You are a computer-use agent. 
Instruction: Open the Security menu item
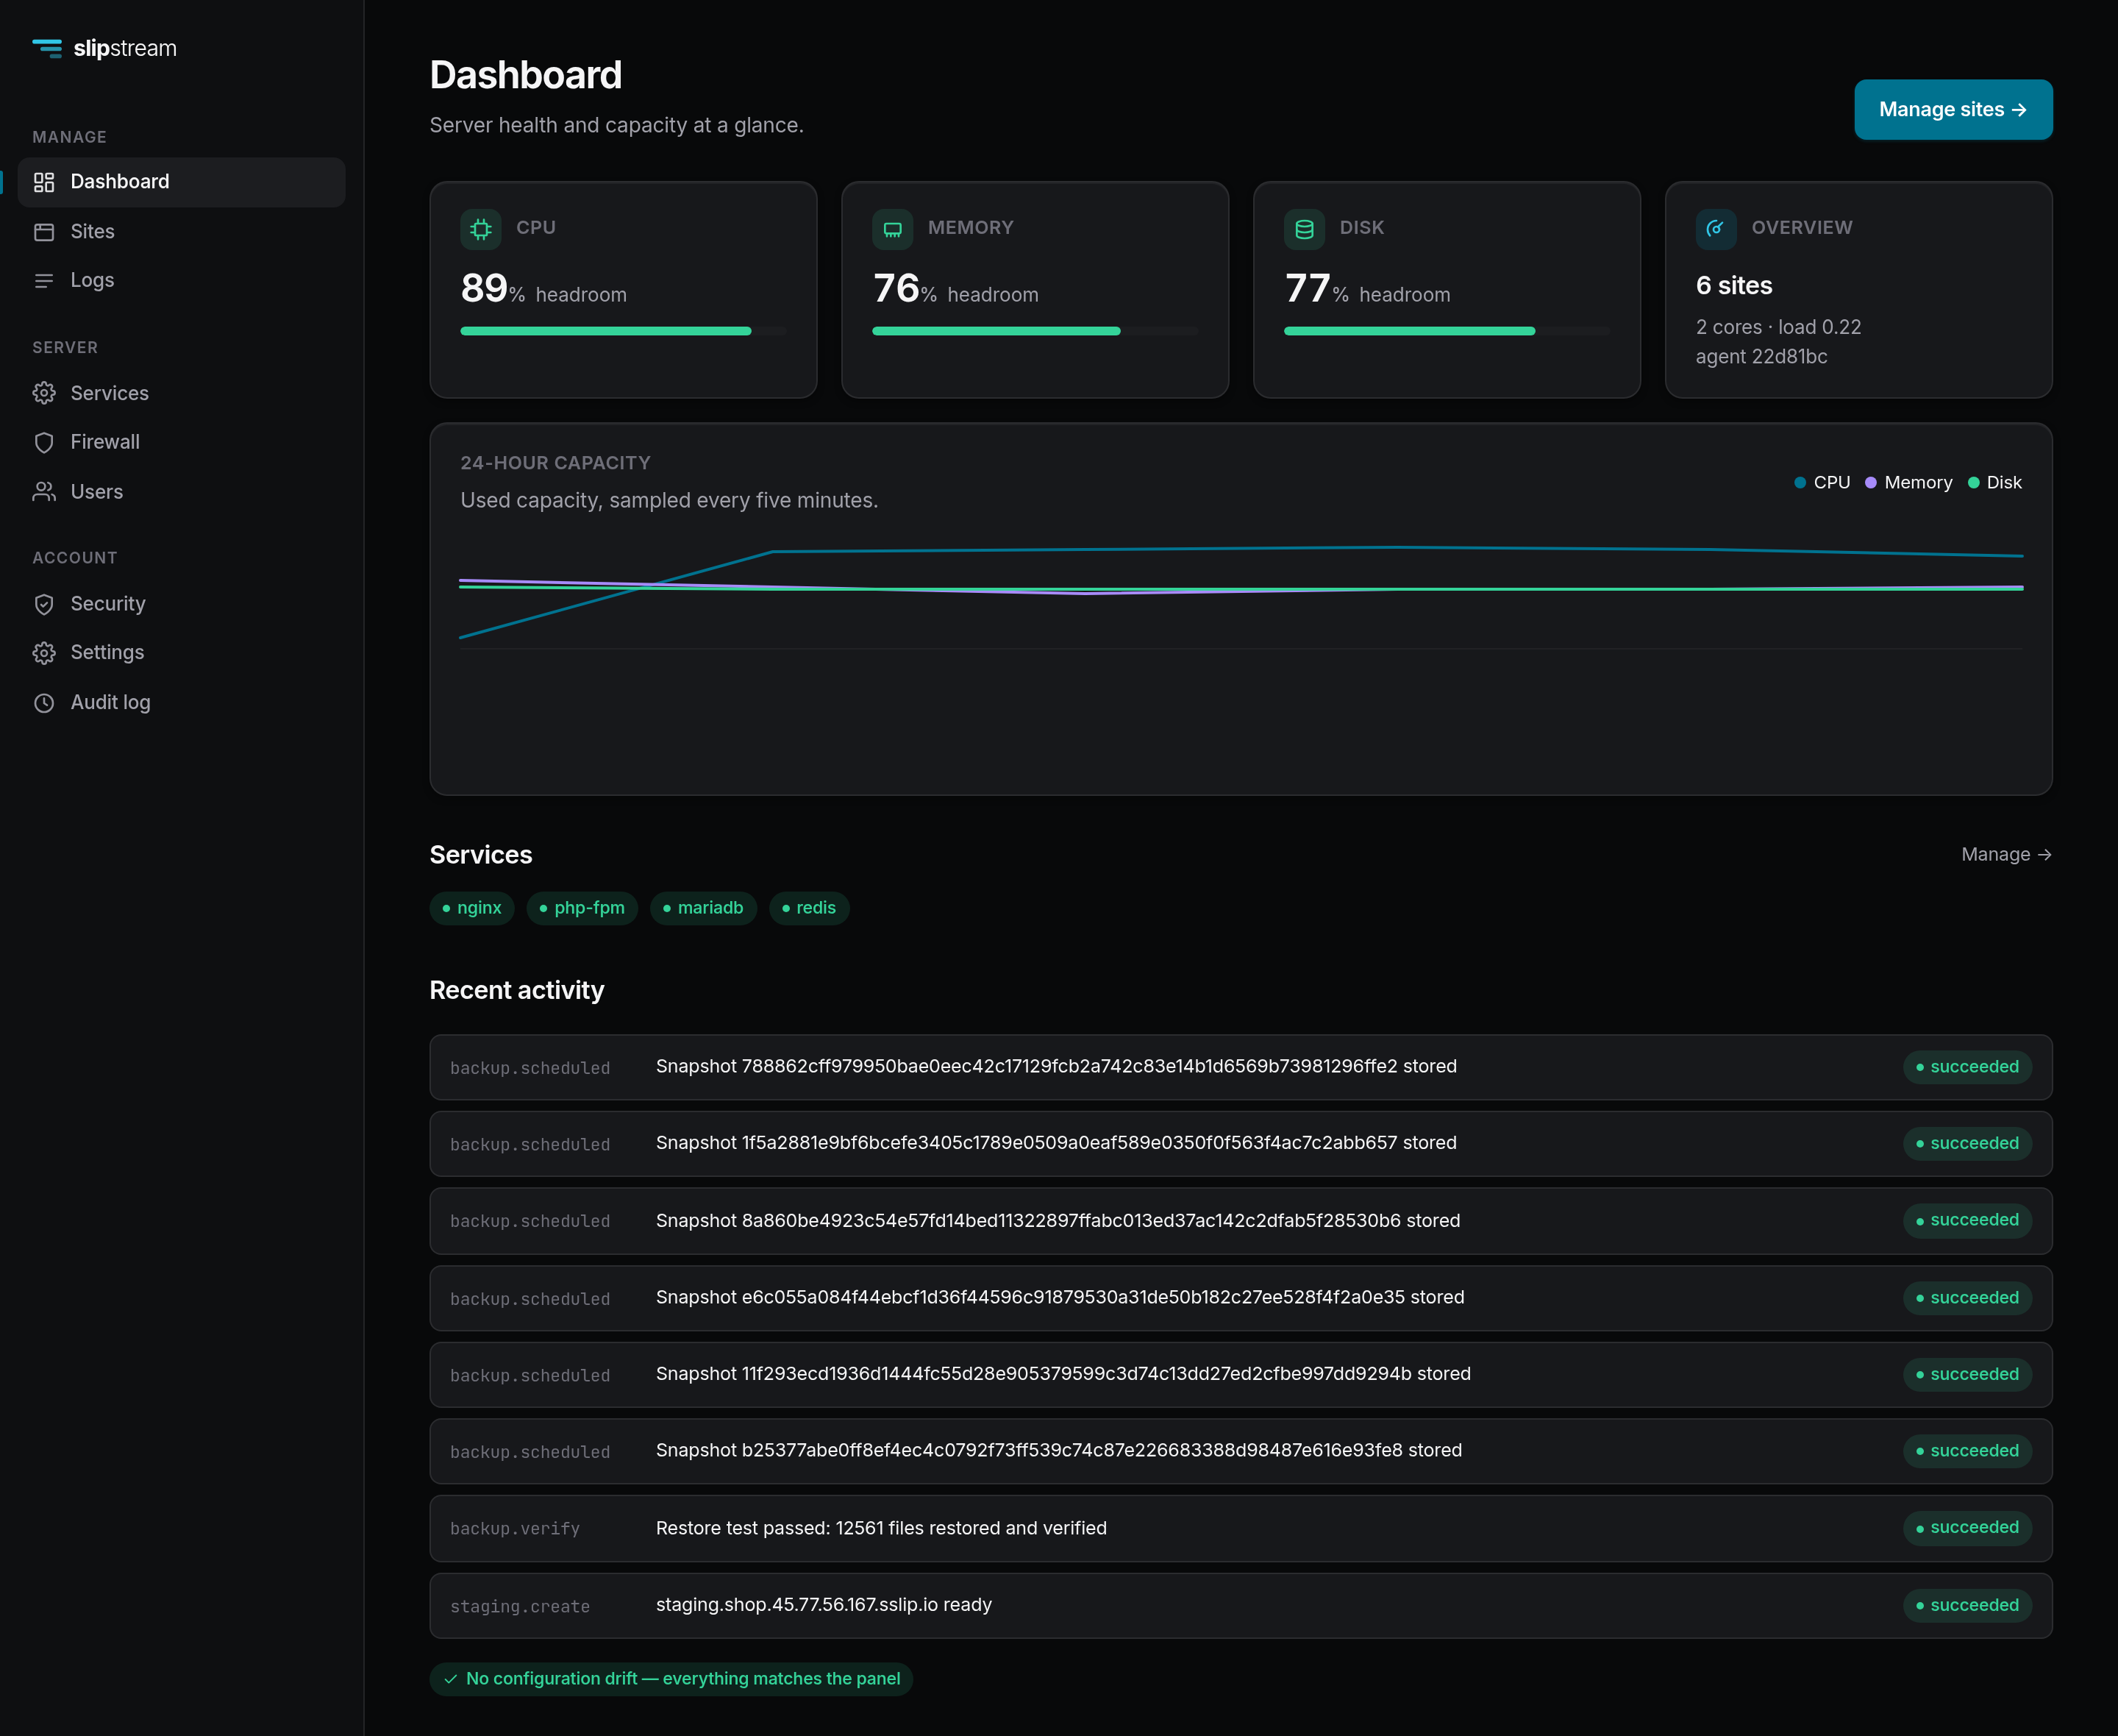[x=182, y=604]
